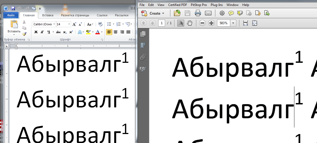Click the page number field in Acrobat

click(162, 23)
